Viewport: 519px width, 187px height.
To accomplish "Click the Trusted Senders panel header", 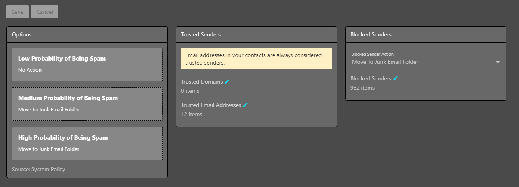I will tap(256, 35).
